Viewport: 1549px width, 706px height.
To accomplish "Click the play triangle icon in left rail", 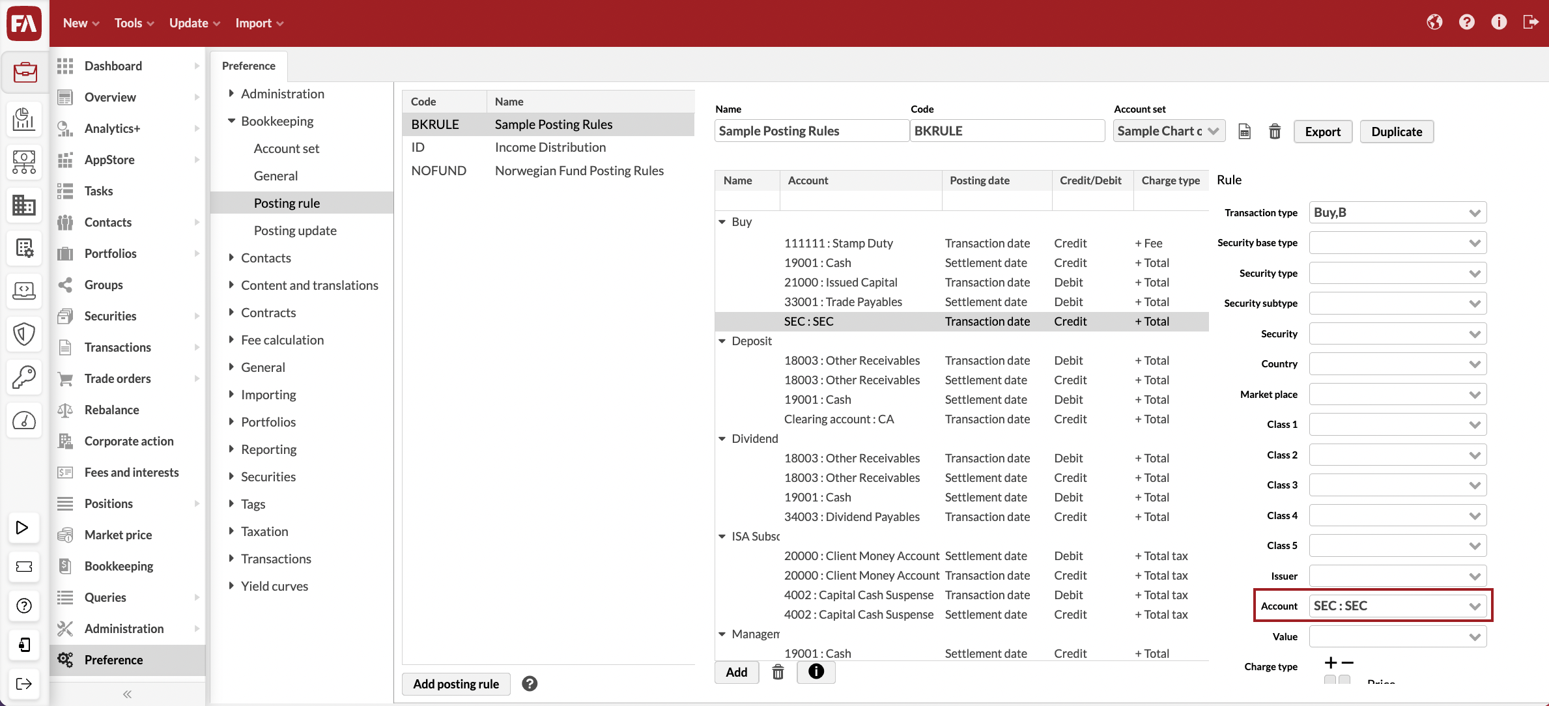I will coord(23,528).
